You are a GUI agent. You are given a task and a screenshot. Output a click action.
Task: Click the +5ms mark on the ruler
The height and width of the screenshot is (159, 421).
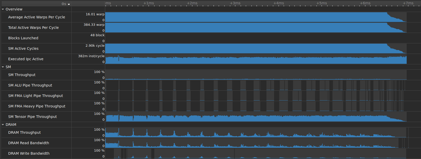coord(321,3)
